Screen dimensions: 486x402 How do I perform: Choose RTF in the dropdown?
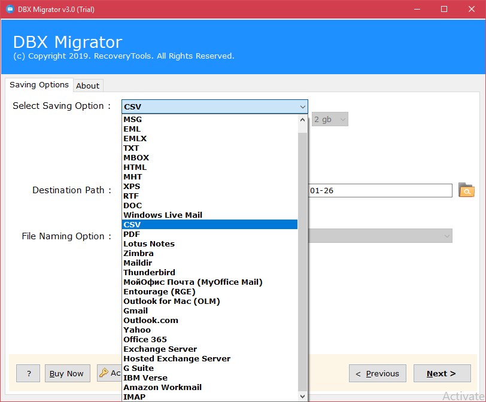coord(210,196)
